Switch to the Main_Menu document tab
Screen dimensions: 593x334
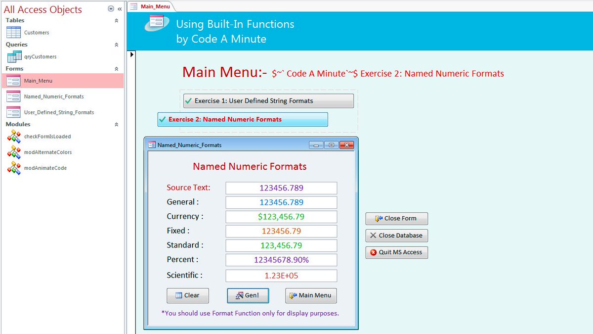coord(151,6)
